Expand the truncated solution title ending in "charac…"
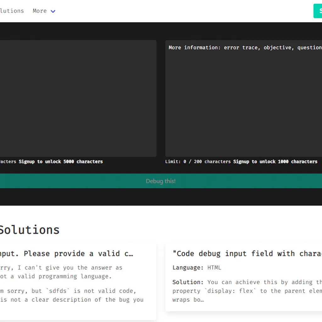This screenshot has width=322, height=322. click(x=248, y=253)
